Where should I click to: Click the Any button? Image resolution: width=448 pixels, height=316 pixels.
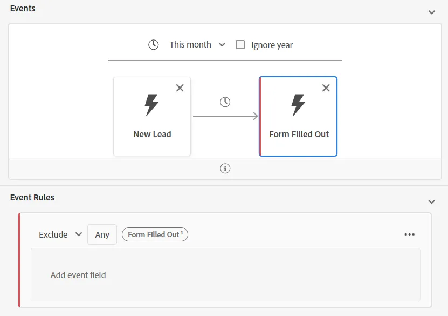click(x=102, y=234)
